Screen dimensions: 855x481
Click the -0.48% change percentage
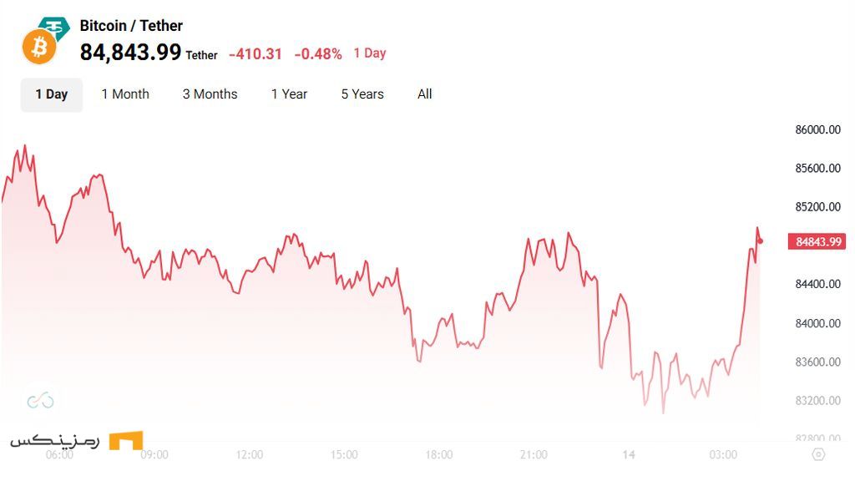tap(321, 54)
